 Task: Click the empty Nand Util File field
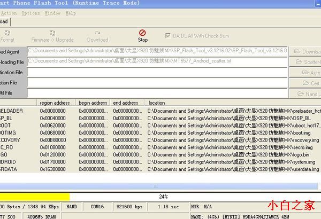pyautogui.click(x=157, y=93)
